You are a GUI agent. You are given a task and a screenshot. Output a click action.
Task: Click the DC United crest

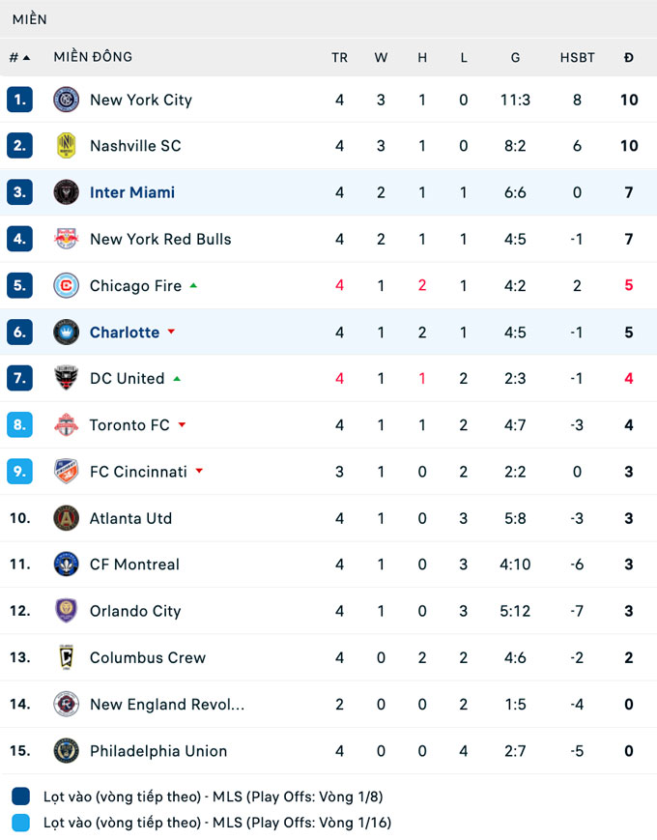[66, 378]
